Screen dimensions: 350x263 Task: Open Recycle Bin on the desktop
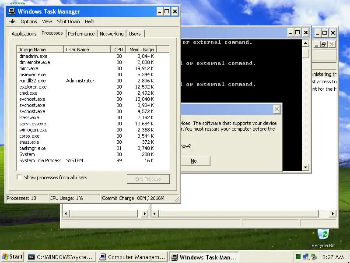[323, 238]
